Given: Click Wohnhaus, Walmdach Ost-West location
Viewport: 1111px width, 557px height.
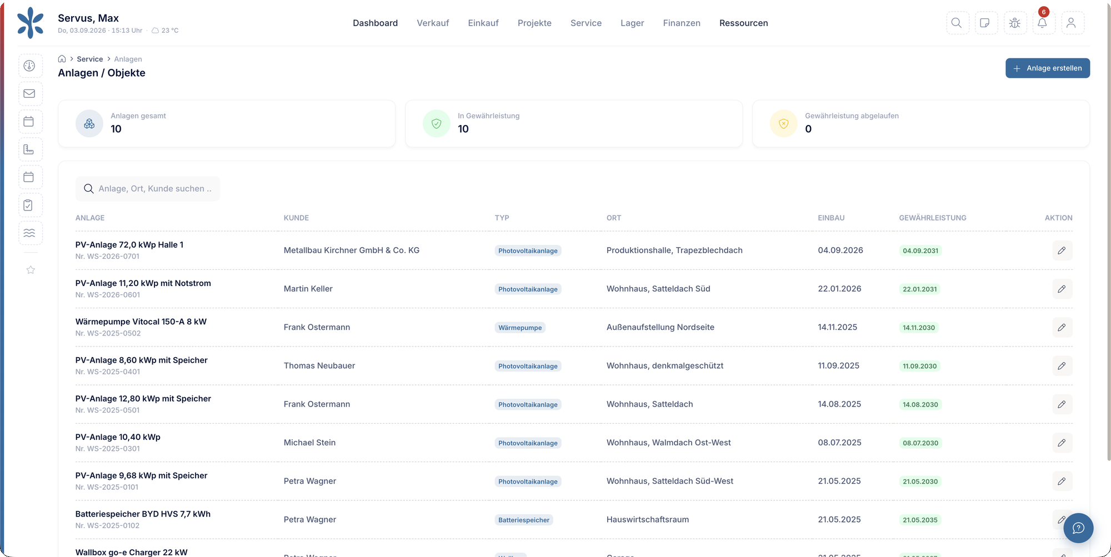Looking at the screenshot, I should point(669,443).
